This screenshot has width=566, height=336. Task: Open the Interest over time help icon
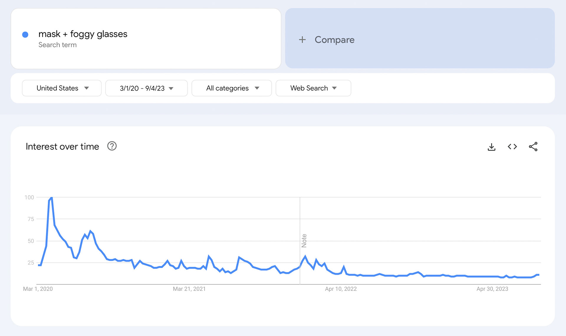pos(112,146)
